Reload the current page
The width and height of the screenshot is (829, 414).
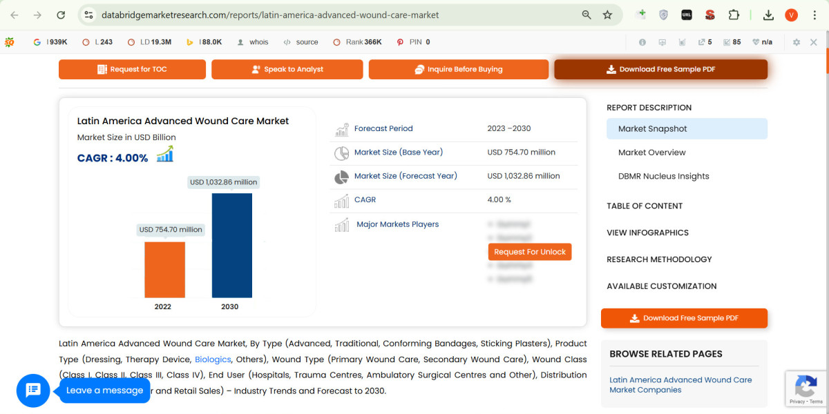tap(61, 14)
